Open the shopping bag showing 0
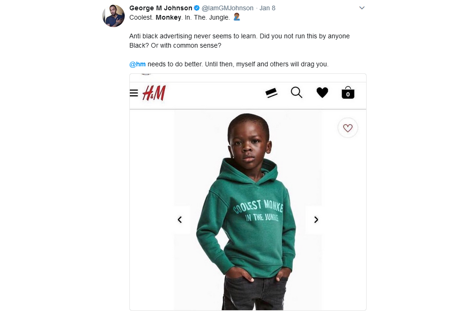The height and width of the screenshot is (314, 467). click(x=348, y=93)
